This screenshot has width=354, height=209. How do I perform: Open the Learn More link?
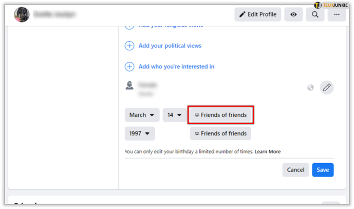tap(268, 151)
